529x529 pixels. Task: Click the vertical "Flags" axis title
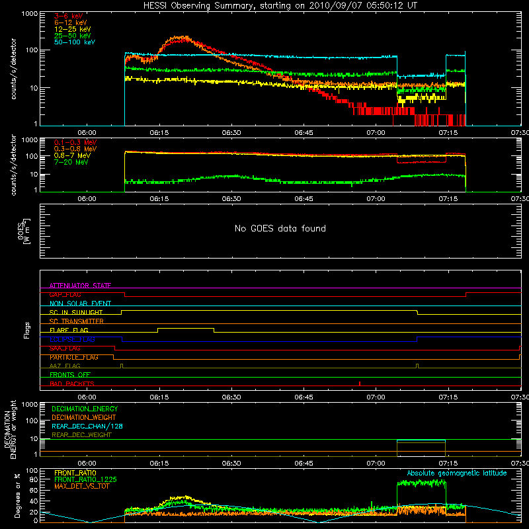click(x=26, y=330)
